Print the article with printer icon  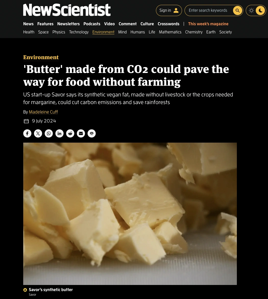click(92, 133)
